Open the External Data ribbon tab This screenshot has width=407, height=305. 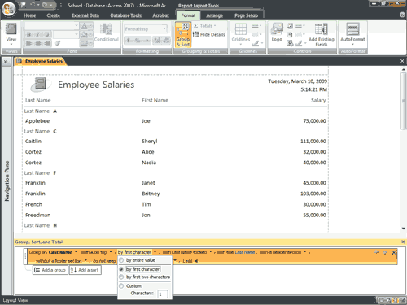click(x=85, y=15)
